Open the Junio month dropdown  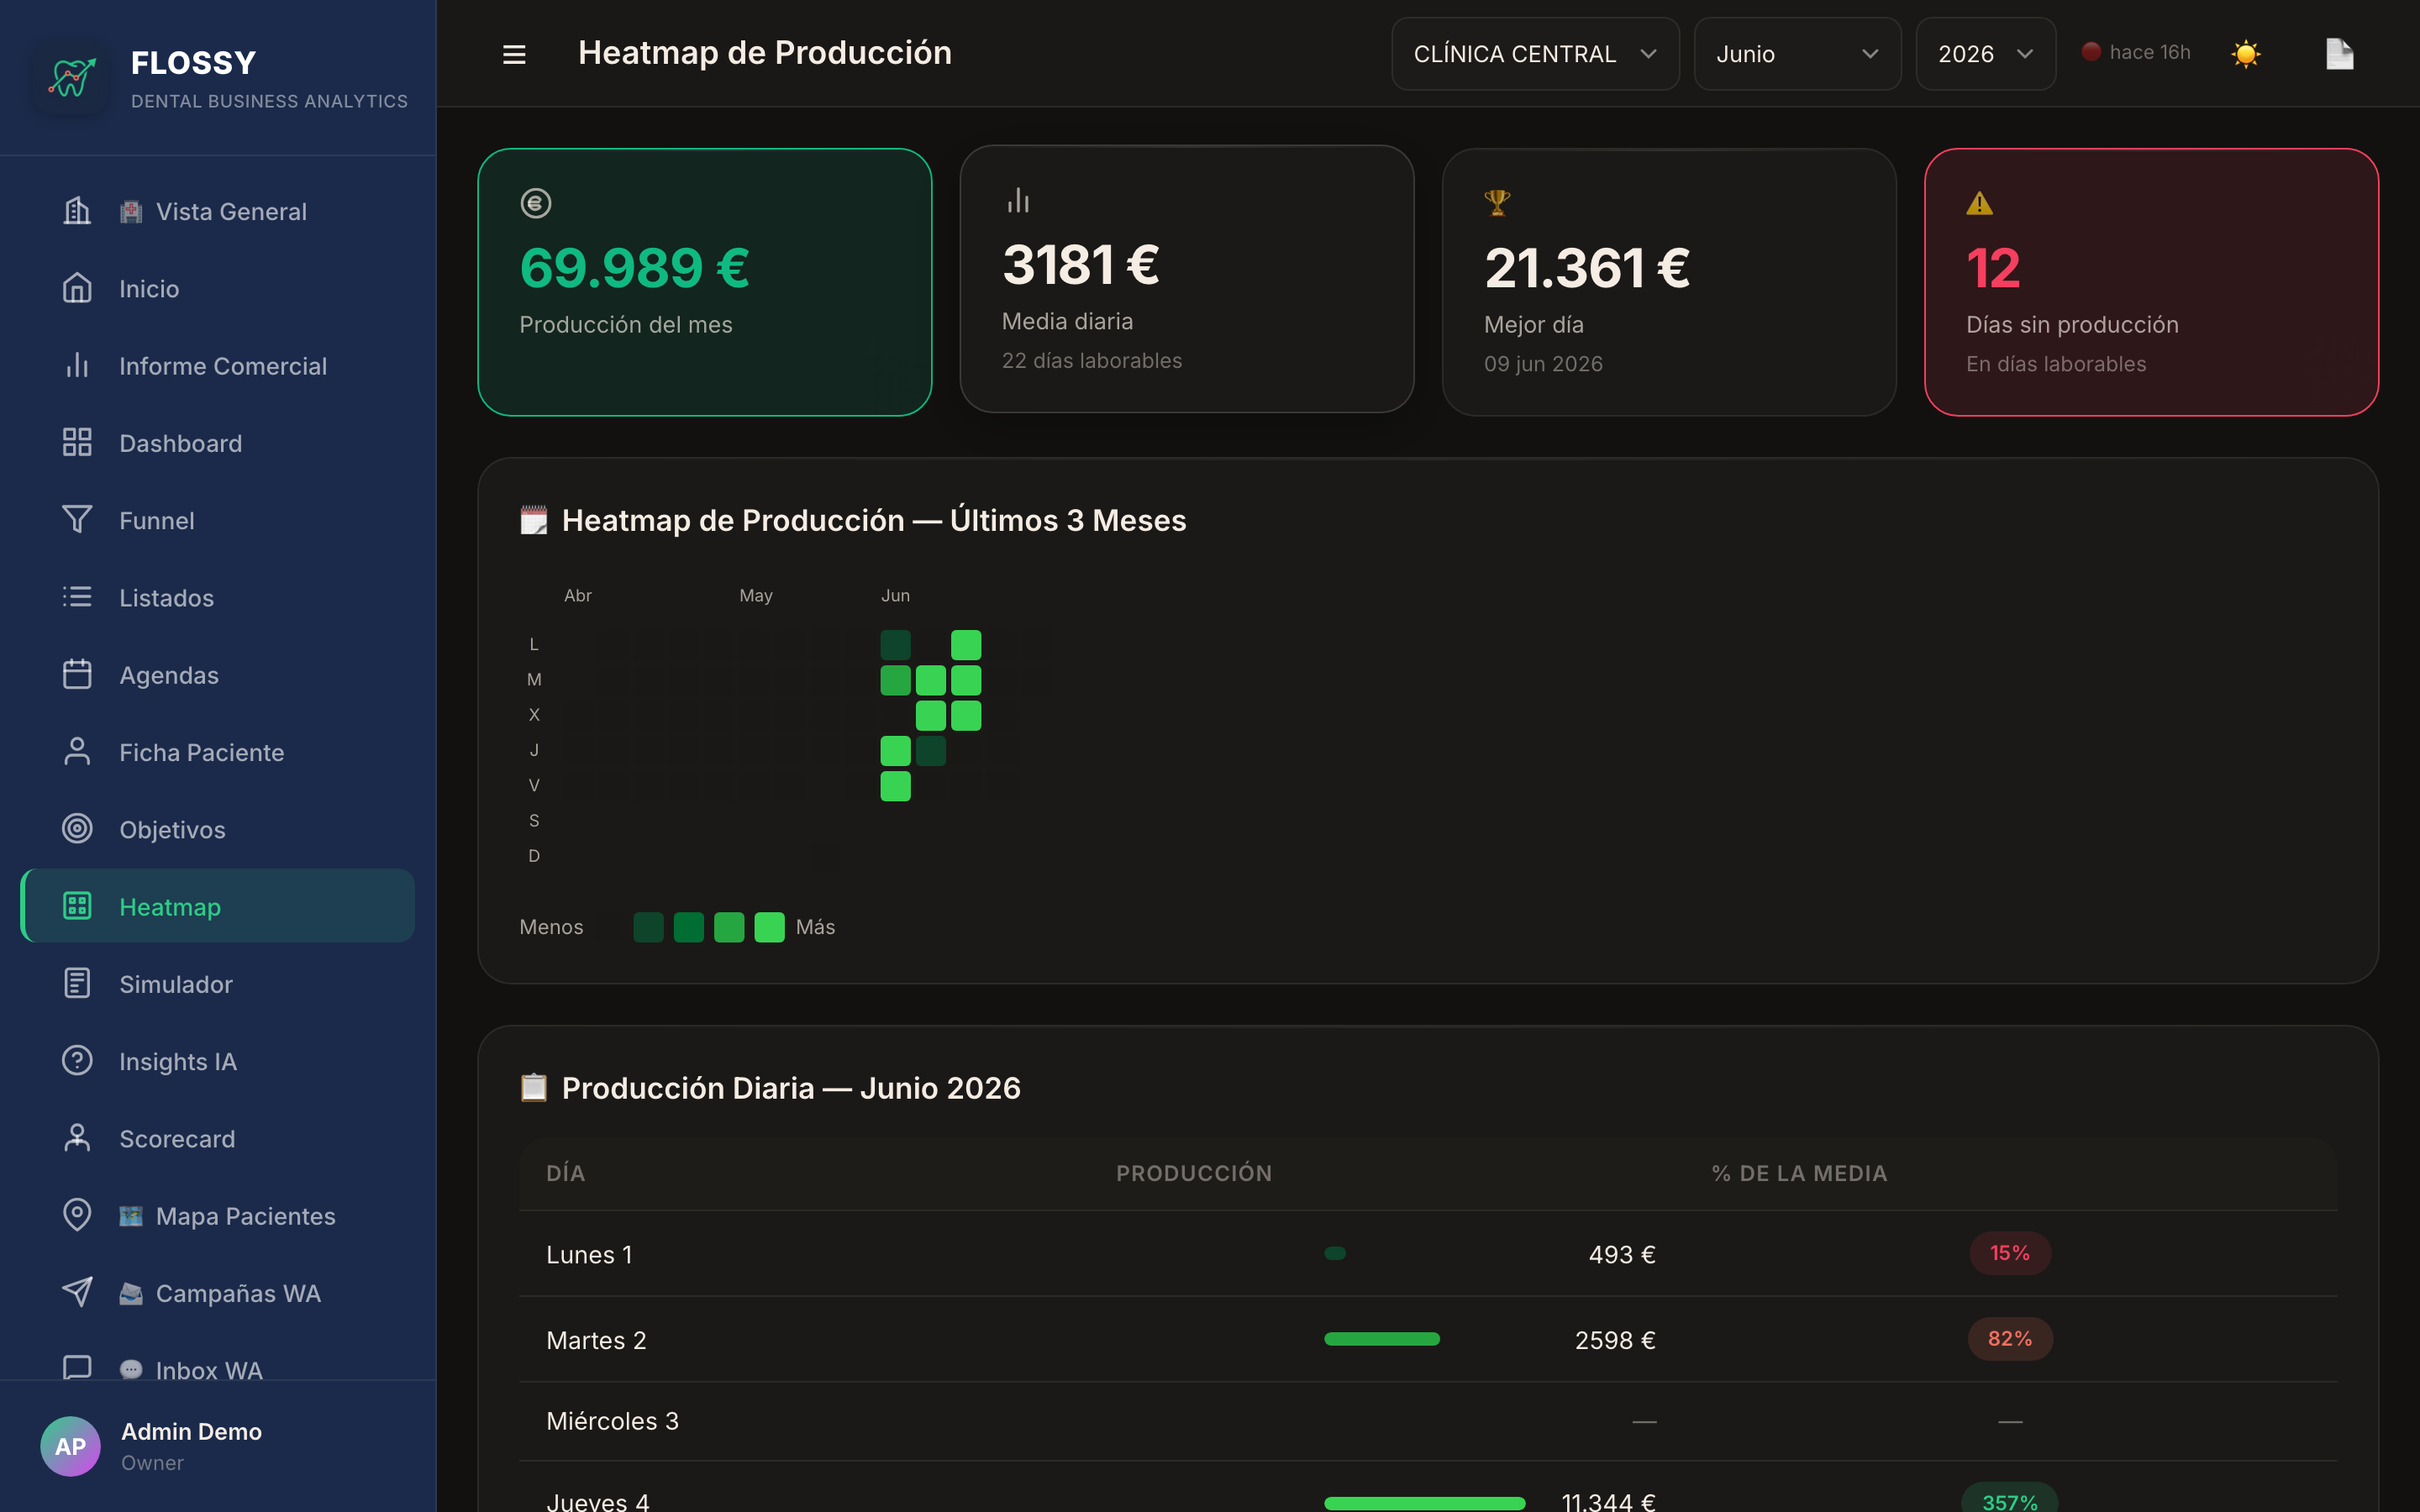click(x=1797, y=54)
